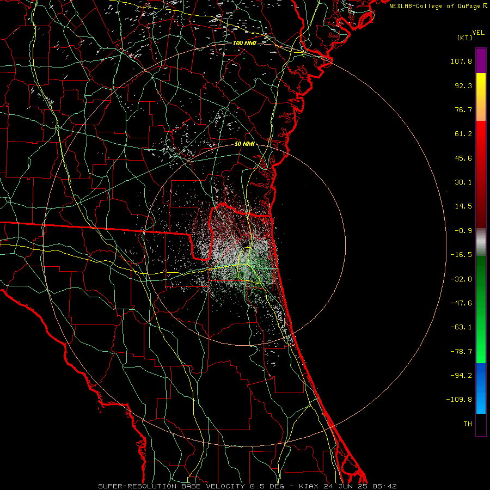This screenshot has height=490, width=490.
Task: Click the KJAX radar site at the map center
Action: (245, 244)
